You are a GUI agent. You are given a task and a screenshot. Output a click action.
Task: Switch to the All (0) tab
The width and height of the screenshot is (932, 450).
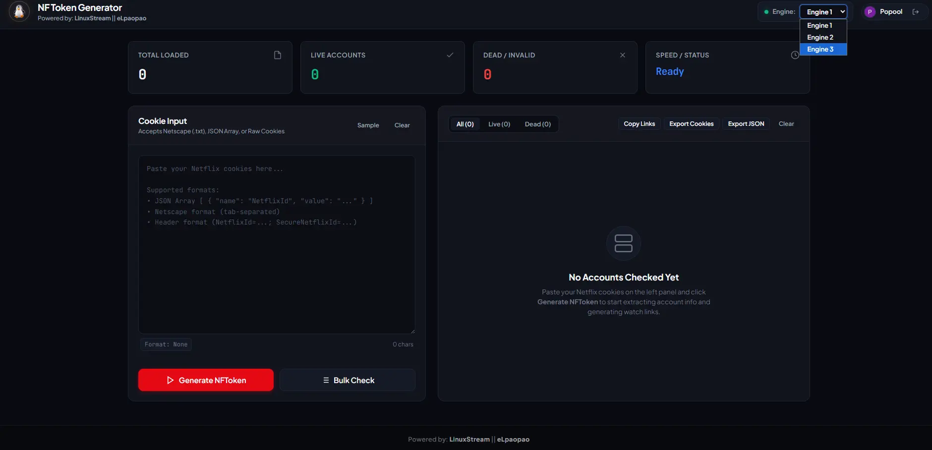coord(465,124)
